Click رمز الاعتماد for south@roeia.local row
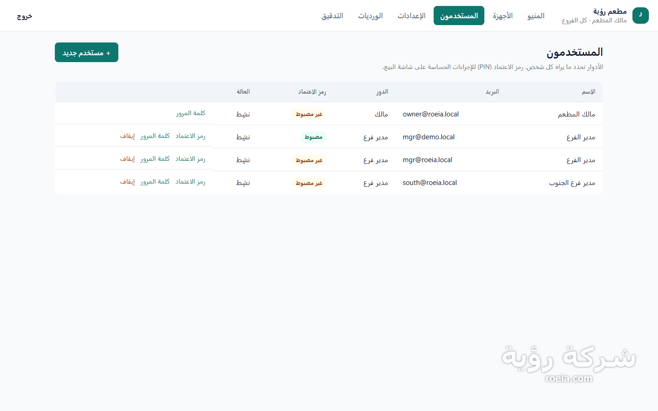Screen dimensions: 658x411 191,181
